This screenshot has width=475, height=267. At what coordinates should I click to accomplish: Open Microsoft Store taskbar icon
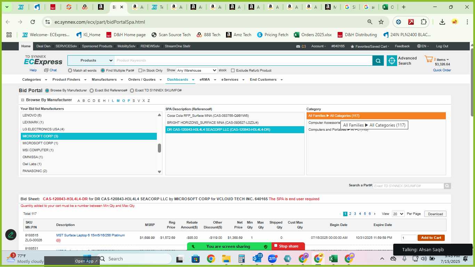[195, 259]
